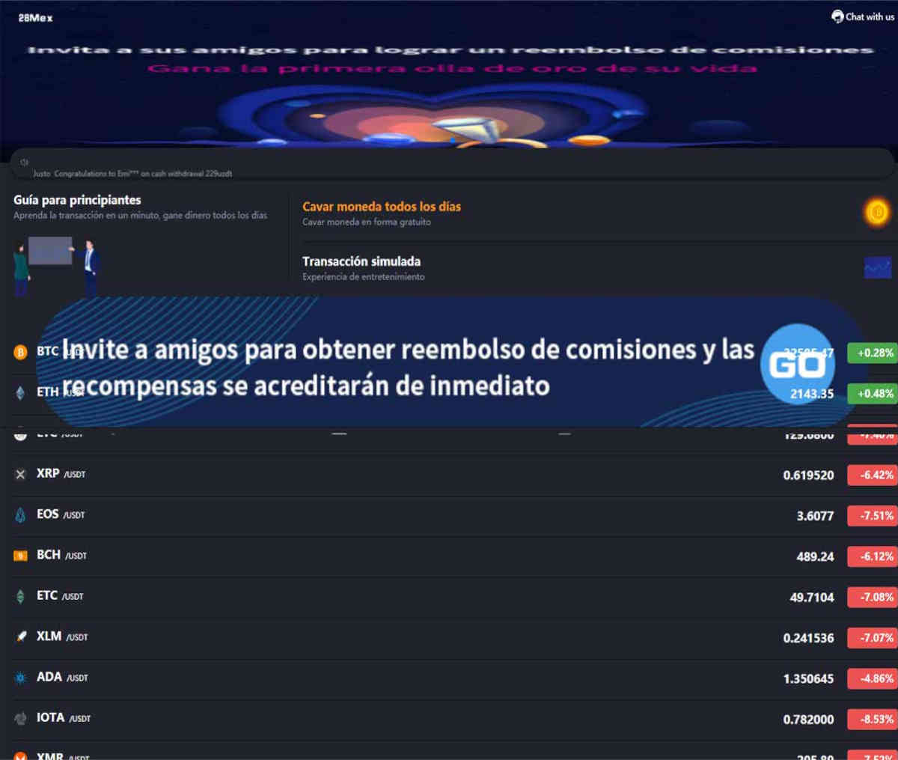Click the XLM rocket coin icon

coord(21,637)
